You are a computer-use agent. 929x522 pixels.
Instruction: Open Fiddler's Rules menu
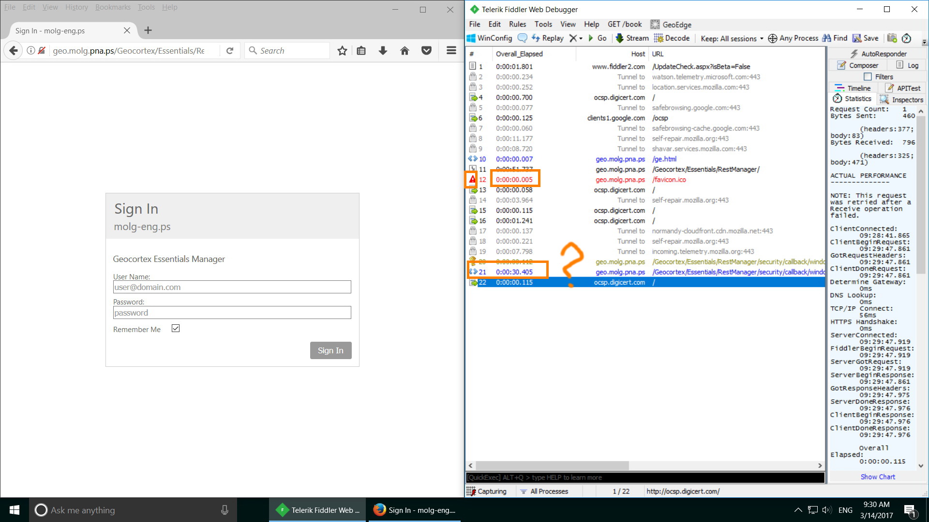(517, 24)
